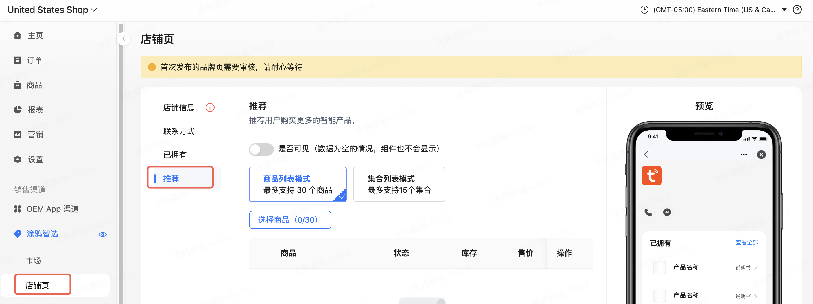
Task: Click the close X icon in preview
Action: tap(761, 155)
